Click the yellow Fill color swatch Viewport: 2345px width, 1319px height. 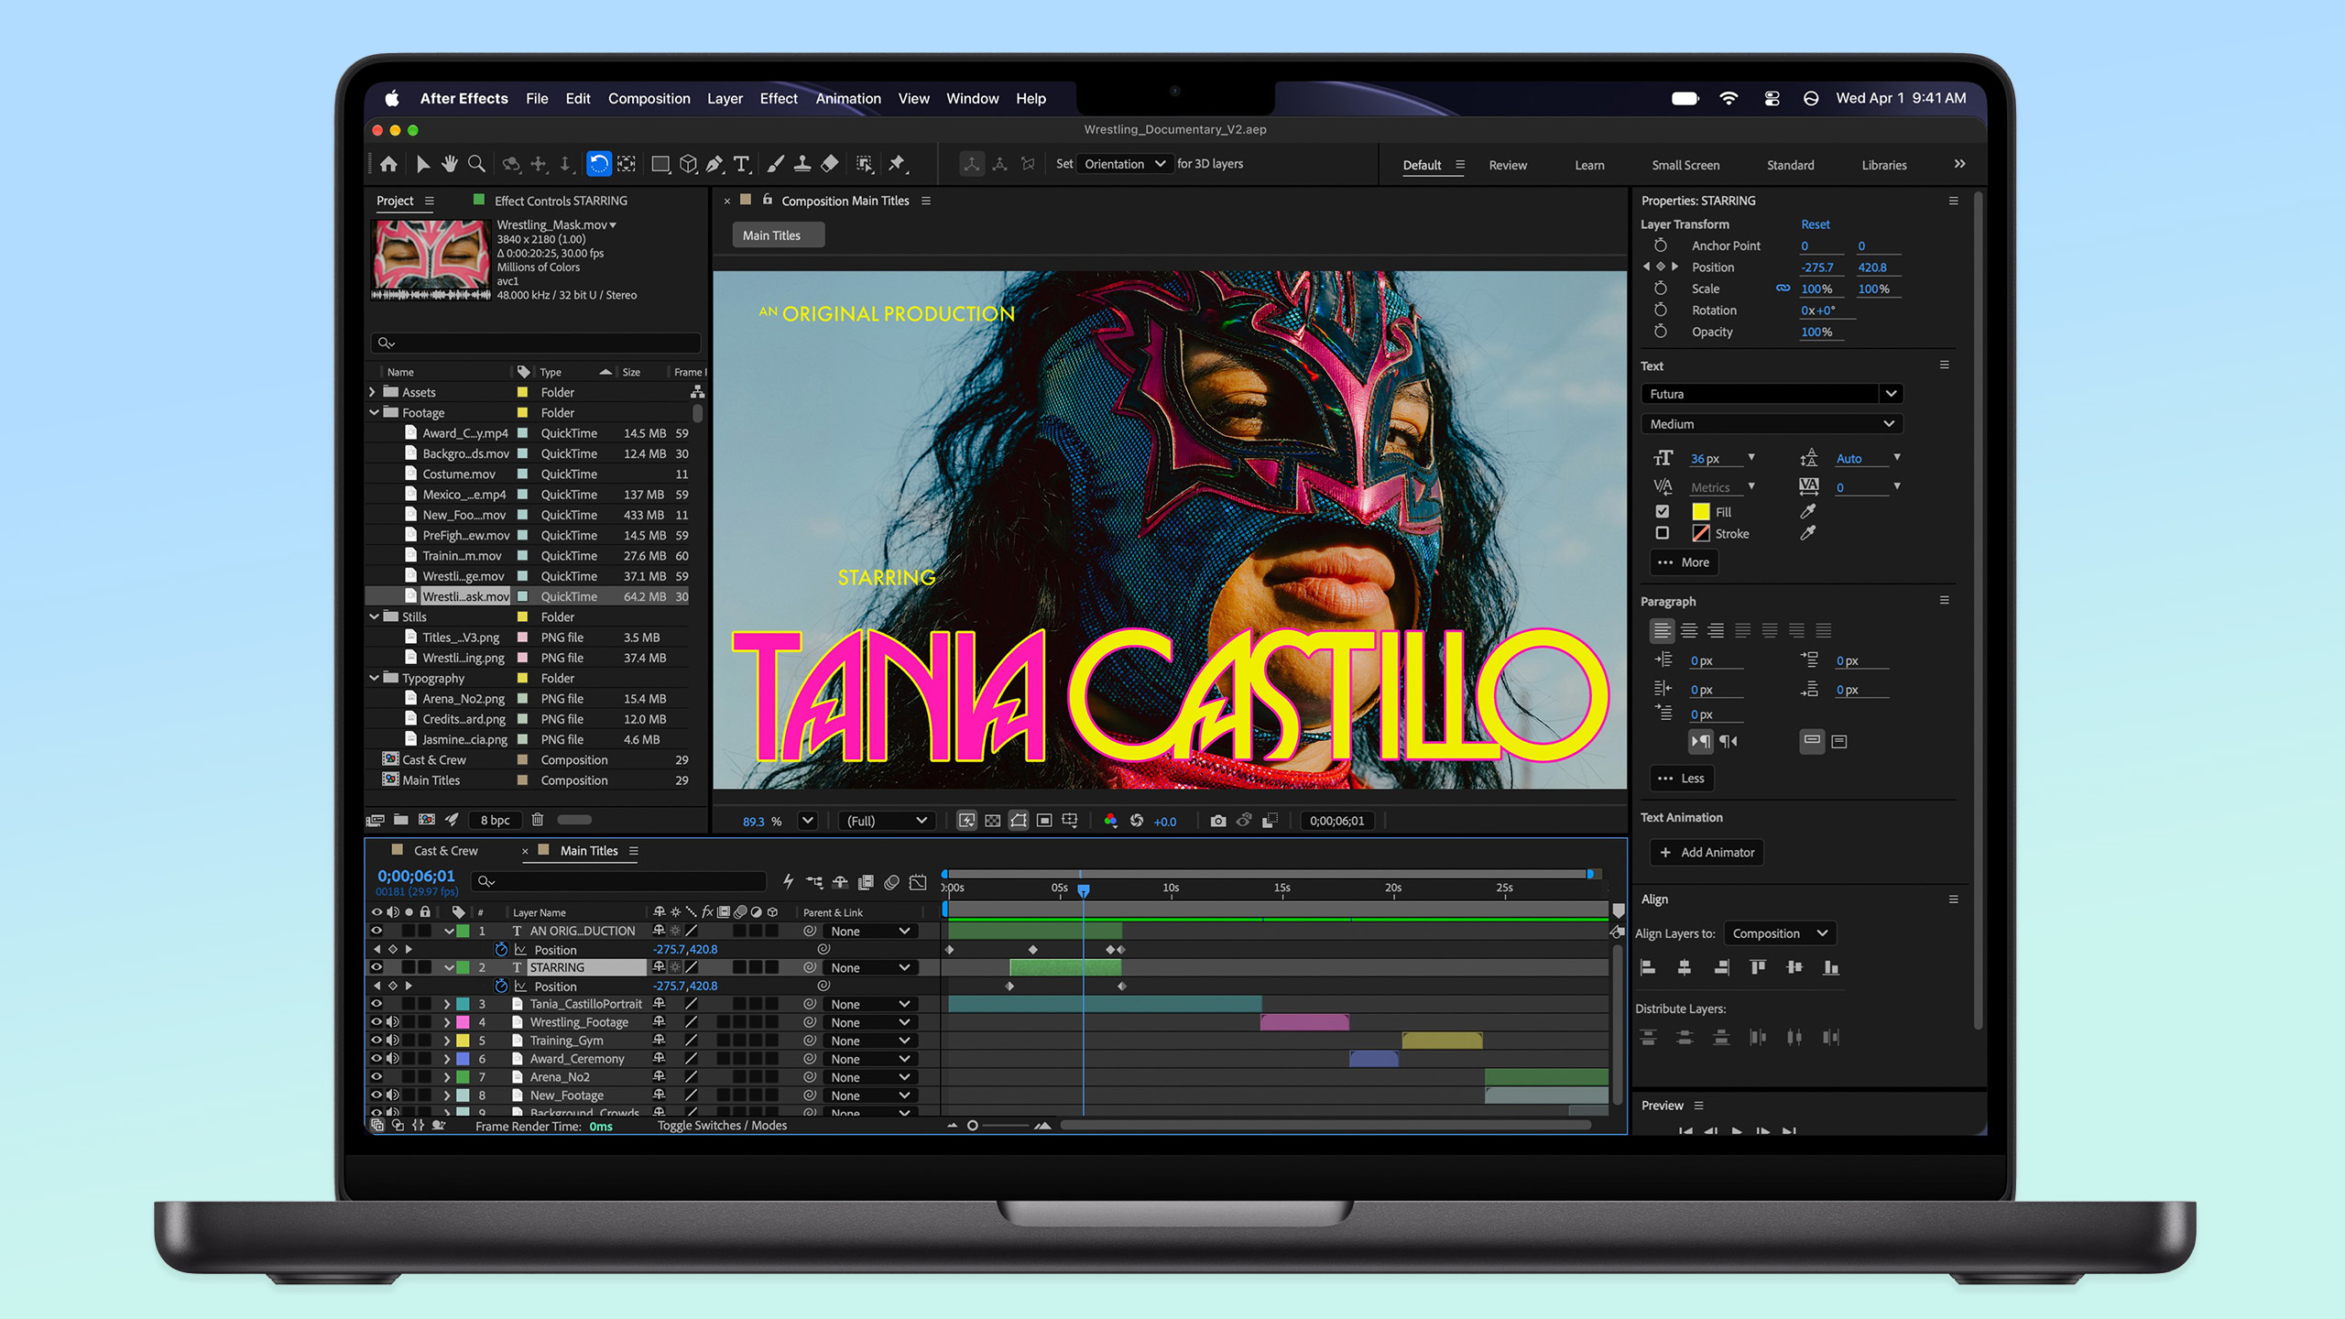click(1700, 511)
